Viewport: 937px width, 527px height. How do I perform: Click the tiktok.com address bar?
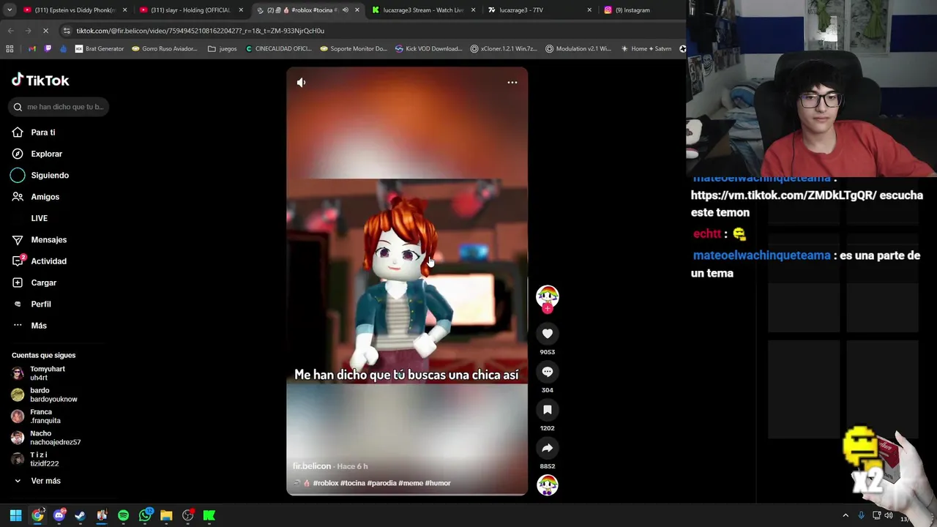[x=366, y=31]
